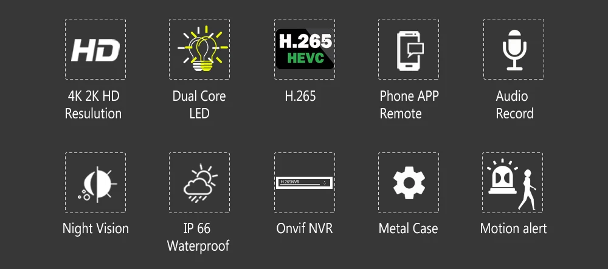Click the Metal Case gear icon
This screenshot has width=608, height=269.
pyautogui.click(x=409, y=183)
